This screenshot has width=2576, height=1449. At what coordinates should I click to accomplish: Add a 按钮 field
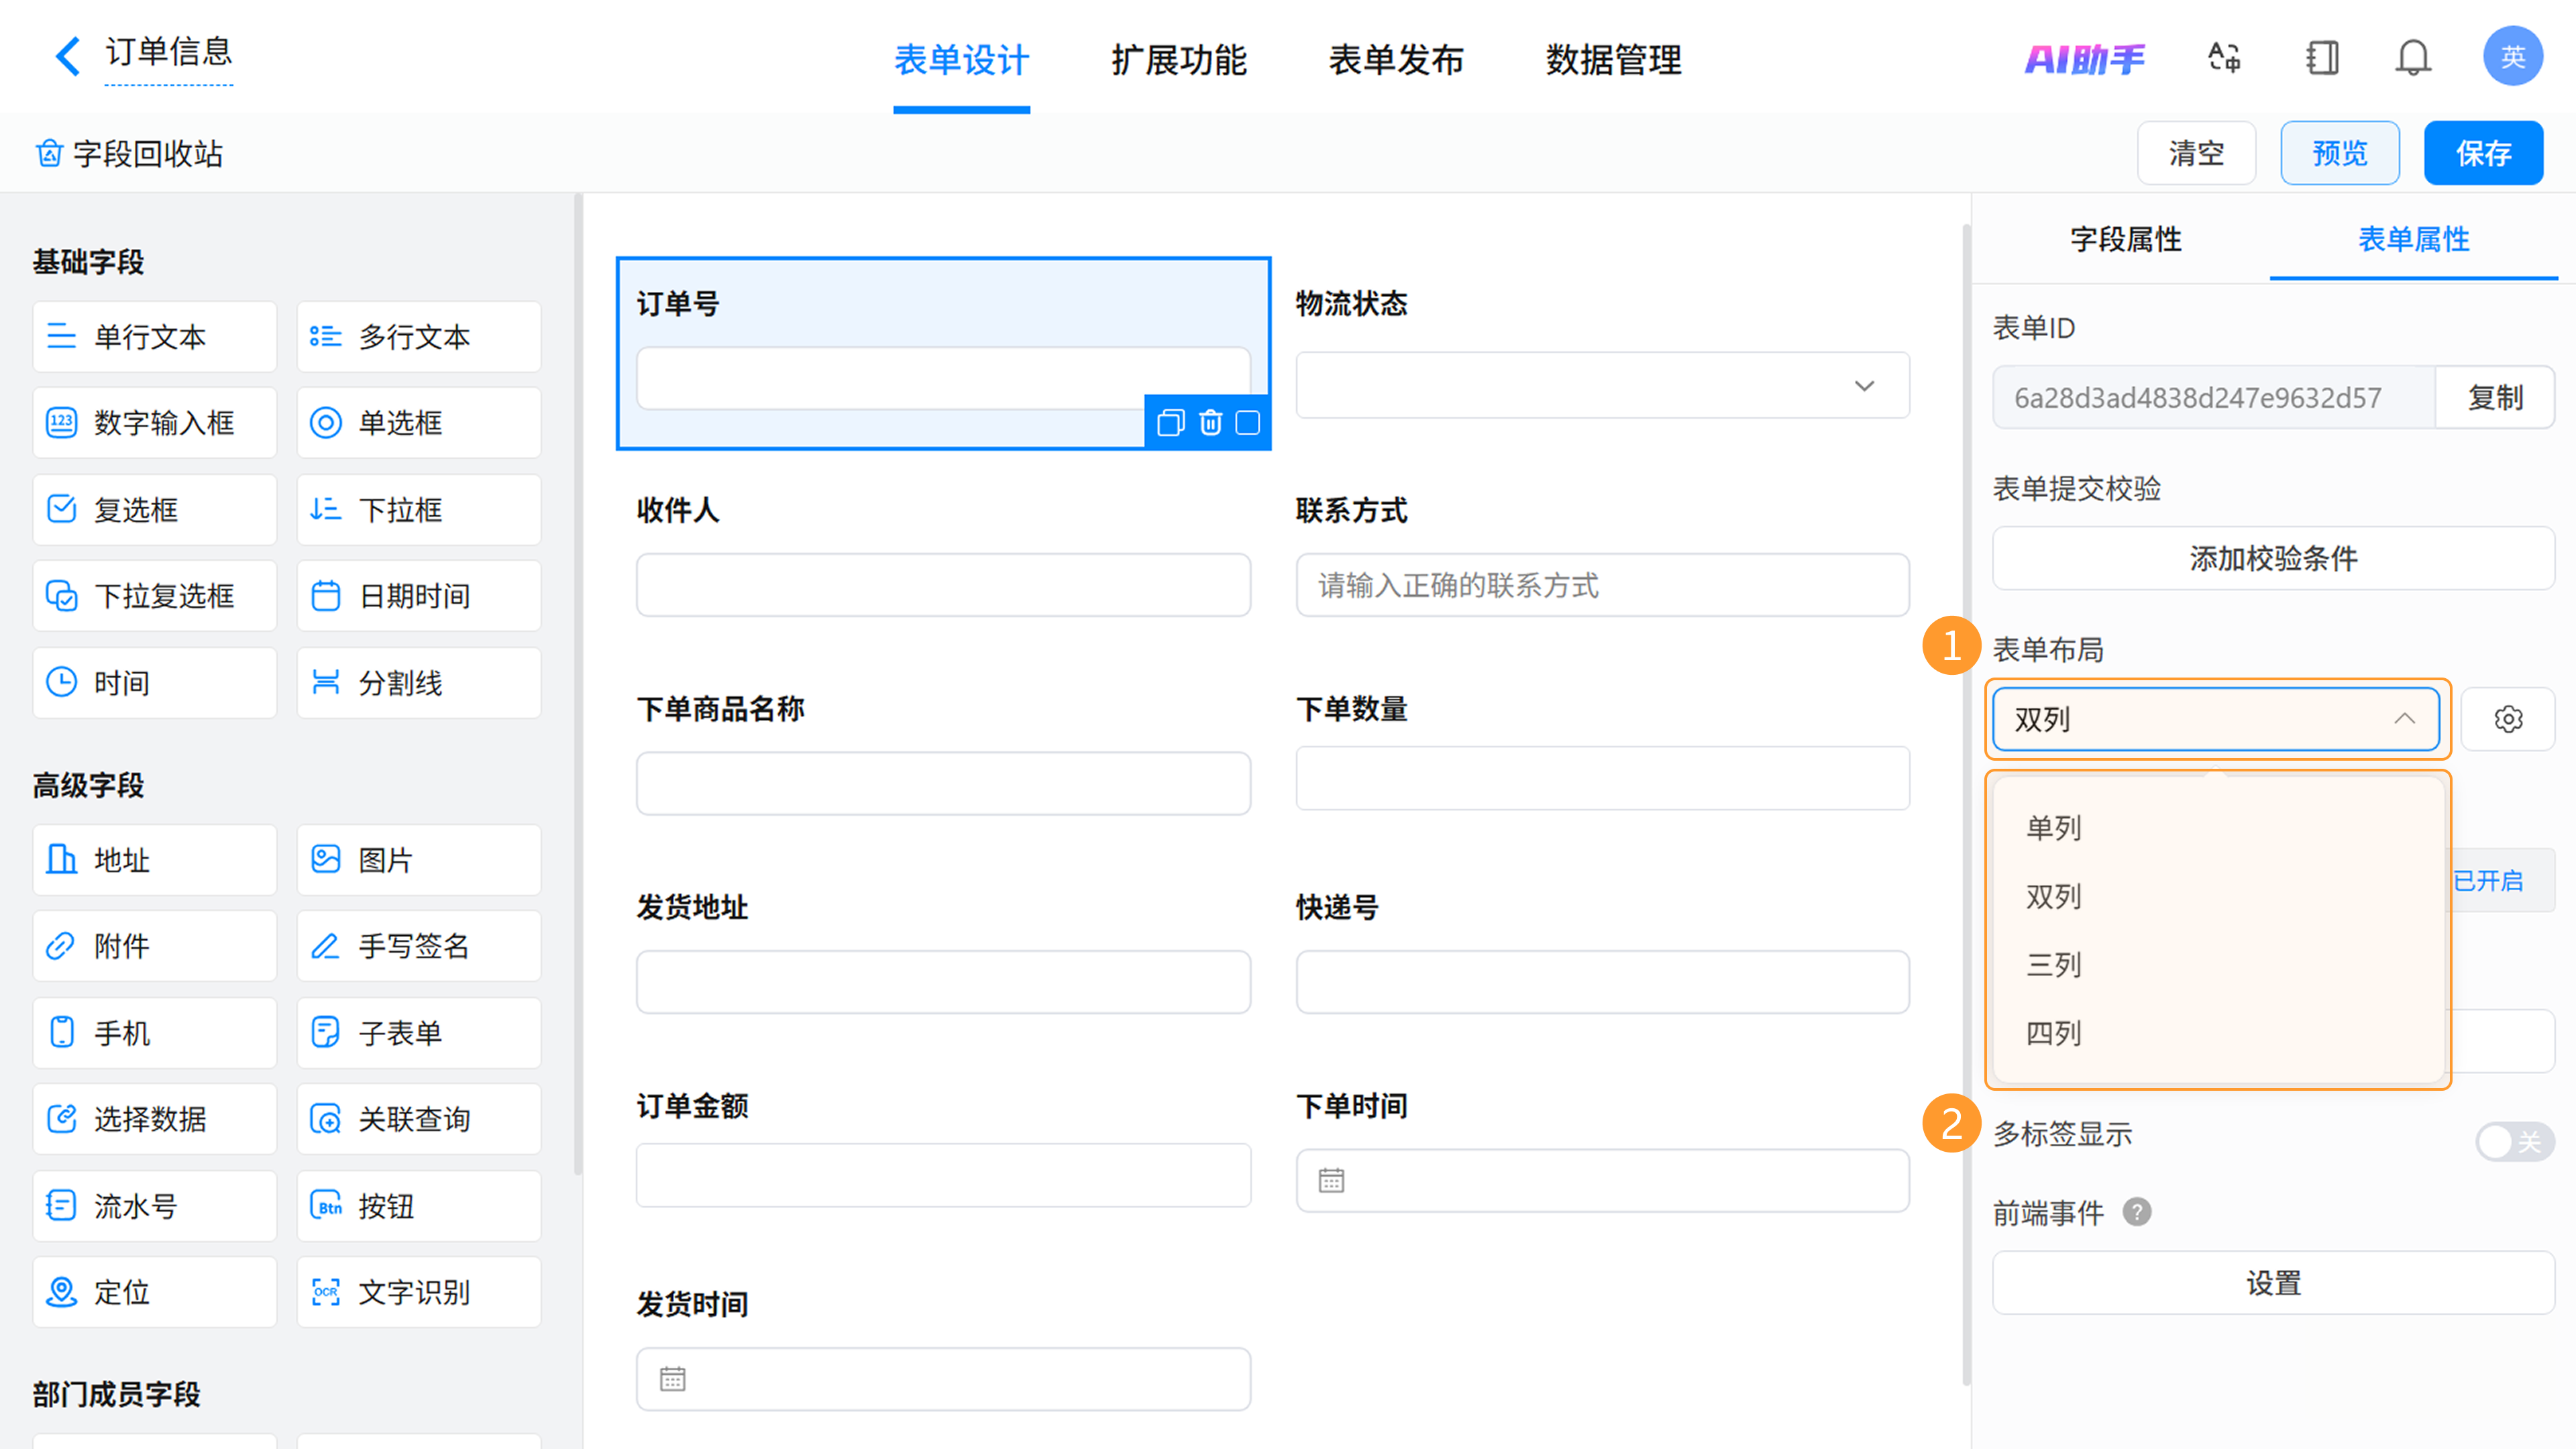(x=419, y=1206)
